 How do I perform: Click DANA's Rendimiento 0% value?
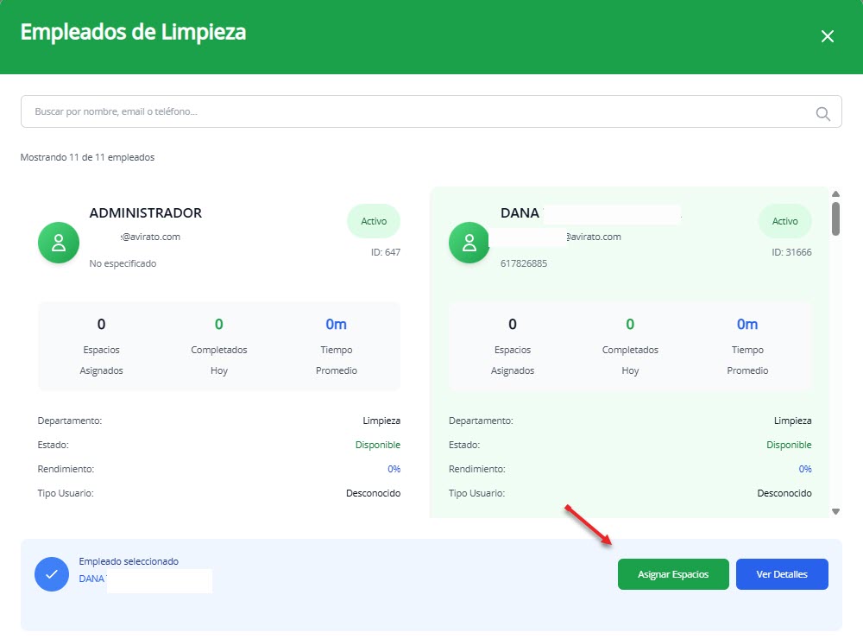804,469
